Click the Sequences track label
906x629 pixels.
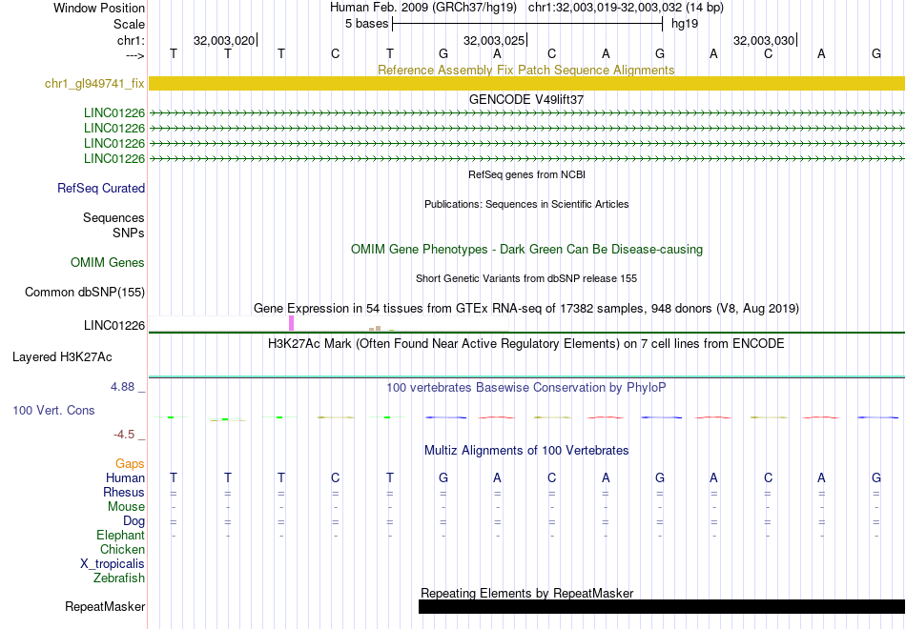tap(113, 217)
